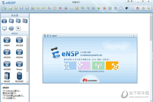The width and height of the screenshot is (153, 102).
Task: Stop devices with the red stop button
Action: coord(105,8)
